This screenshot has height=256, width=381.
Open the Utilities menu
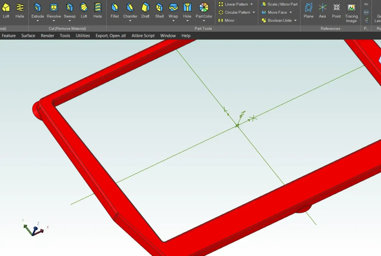coord(83,35)
